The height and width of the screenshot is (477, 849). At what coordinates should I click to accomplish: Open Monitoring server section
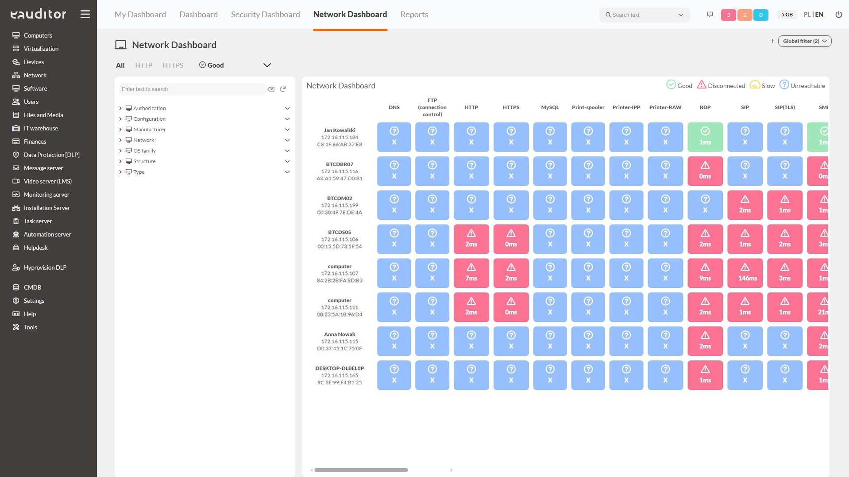[46, 195]
